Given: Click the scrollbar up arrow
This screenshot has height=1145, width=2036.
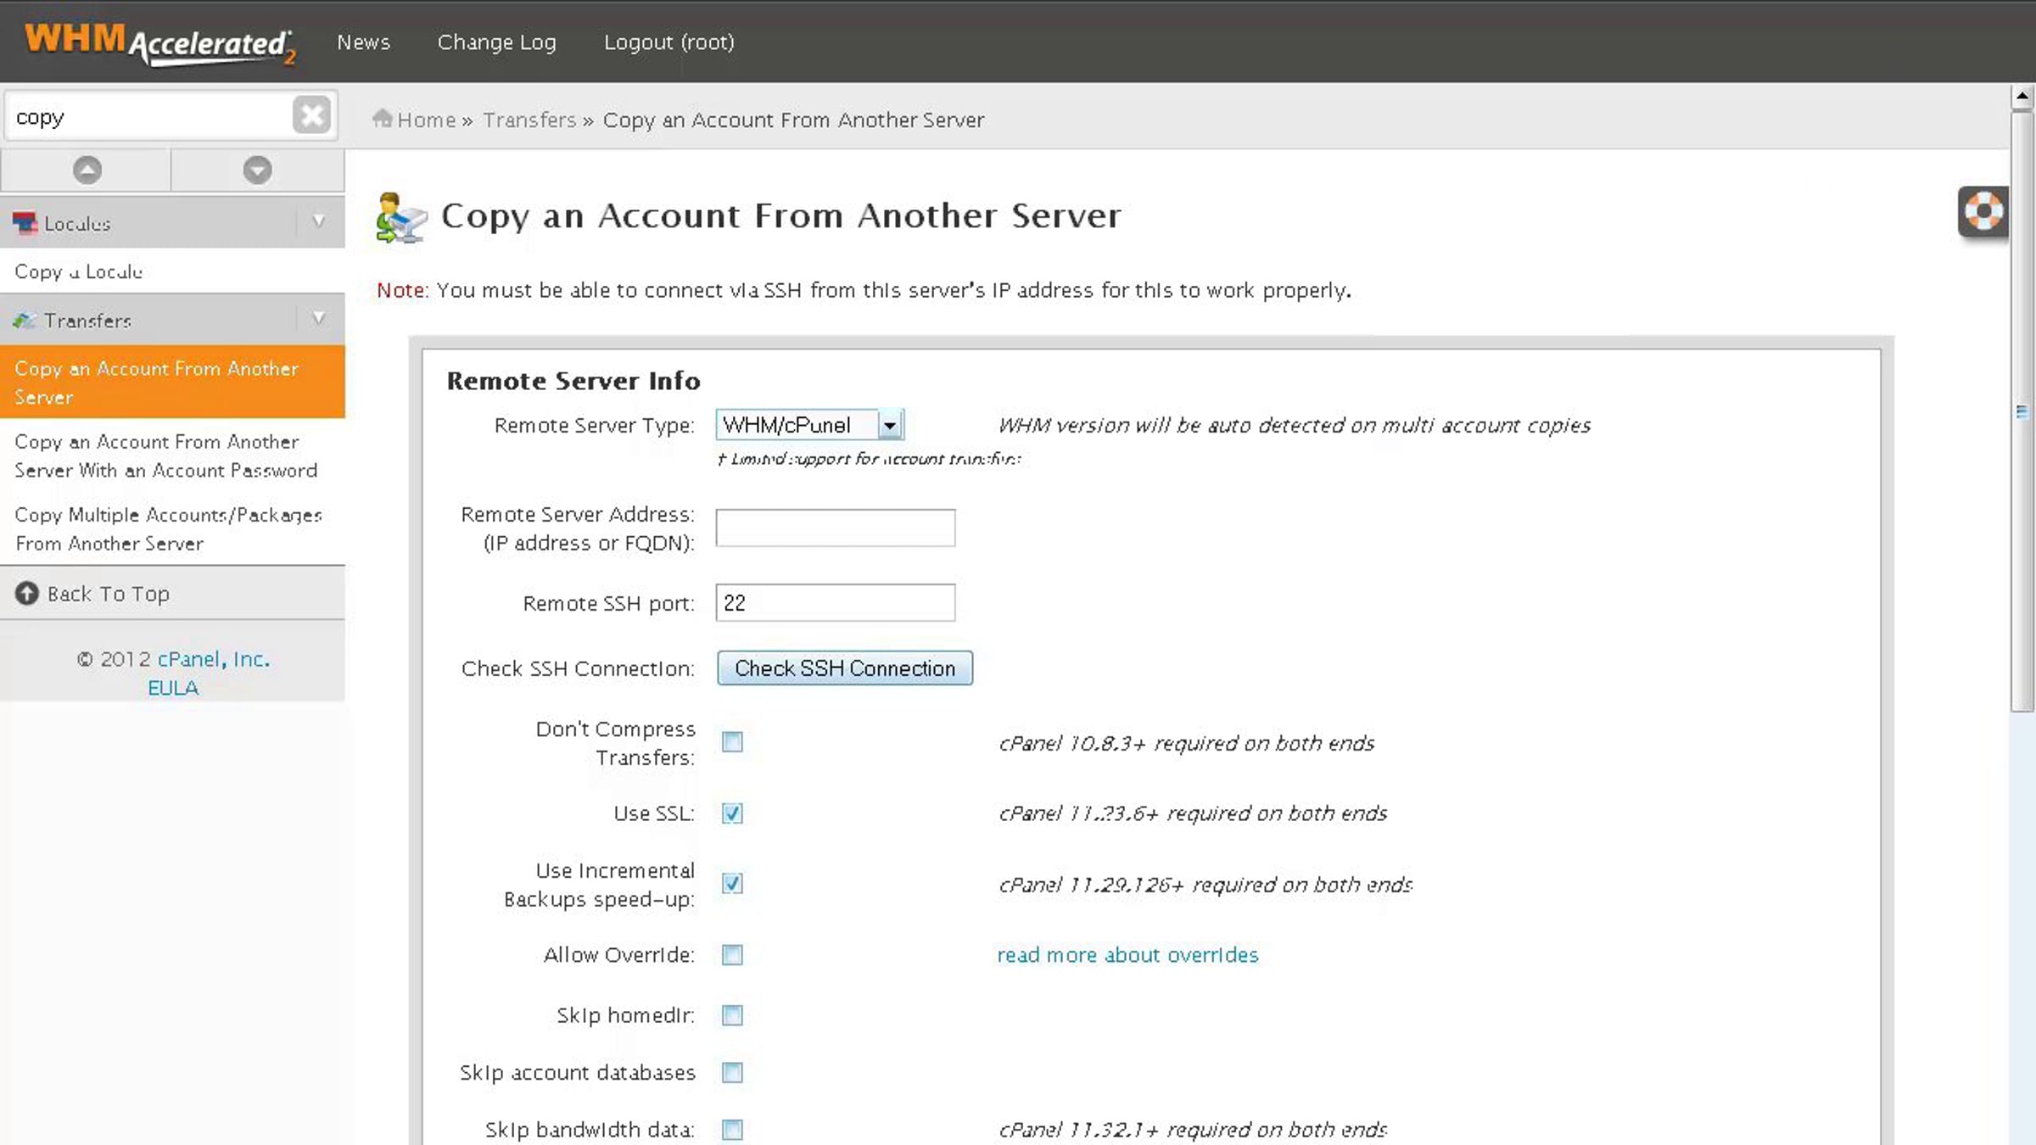Looking at the screenshot, I should [x=2022, y=98].
